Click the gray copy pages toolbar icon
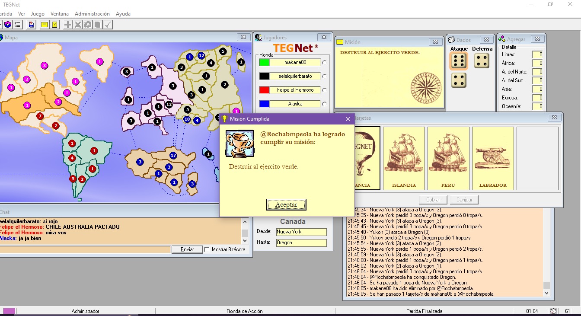This screenshot has height=316, width=581. (x=98, y=25)
